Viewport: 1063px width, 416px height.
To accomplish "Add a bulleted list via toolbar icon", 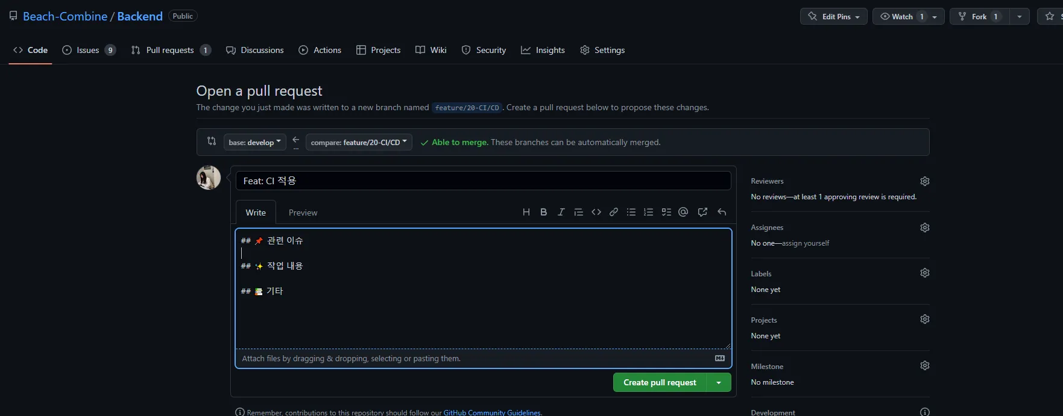I will (631, 212).
